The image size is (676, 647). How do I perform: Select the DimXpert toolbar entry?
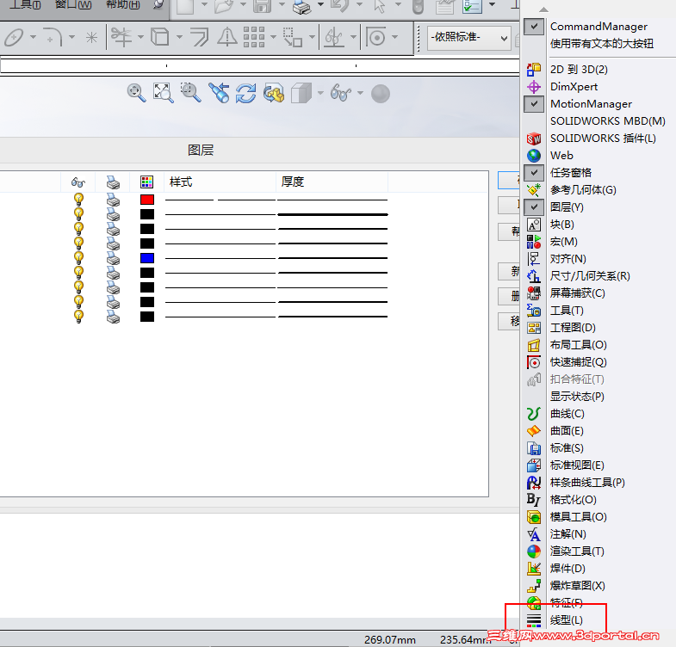[x=574, y=87]
